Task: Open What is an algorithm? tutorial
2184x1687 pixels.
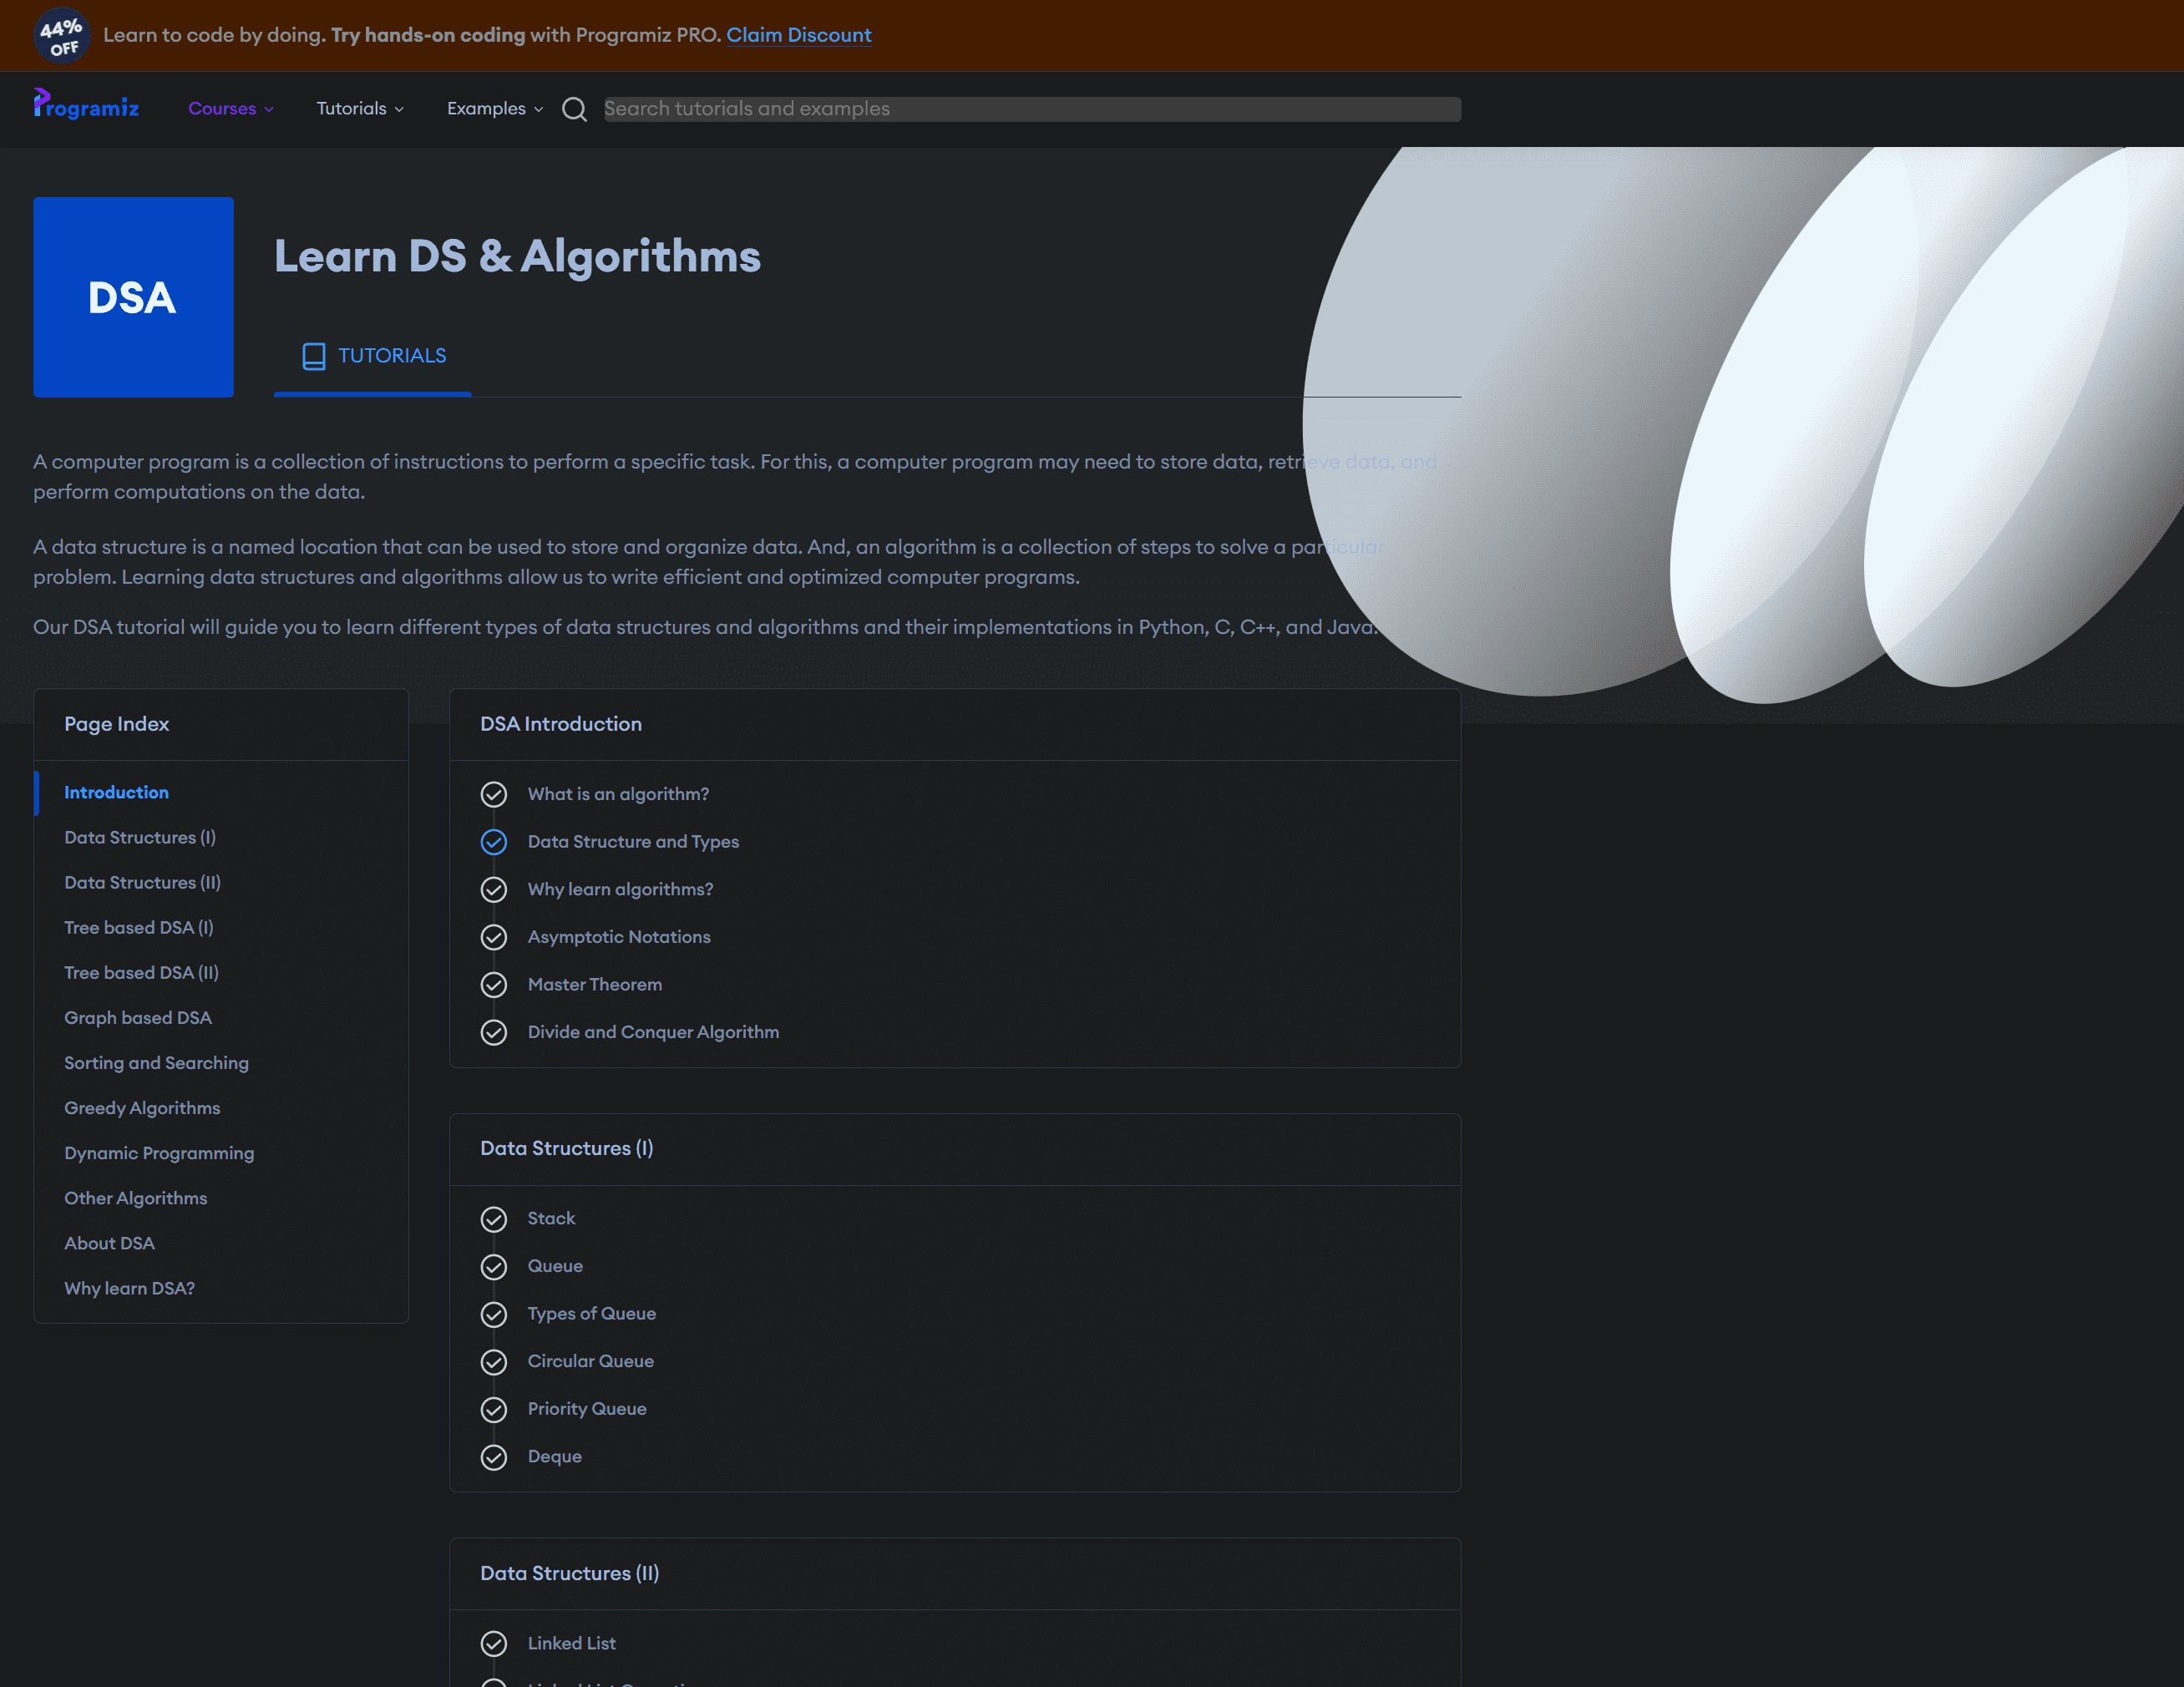Action: [618, 794]
